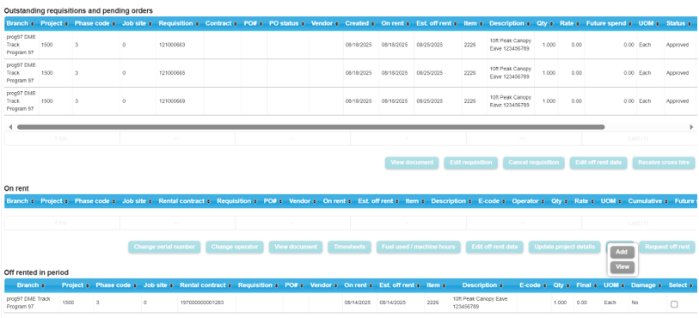Select requisition 121000665 cell

[179, 73]
